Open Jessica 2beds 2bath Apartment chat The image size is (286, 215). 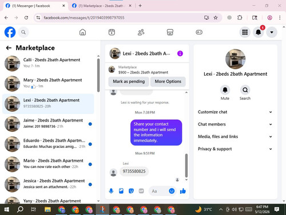click(48, 184)
